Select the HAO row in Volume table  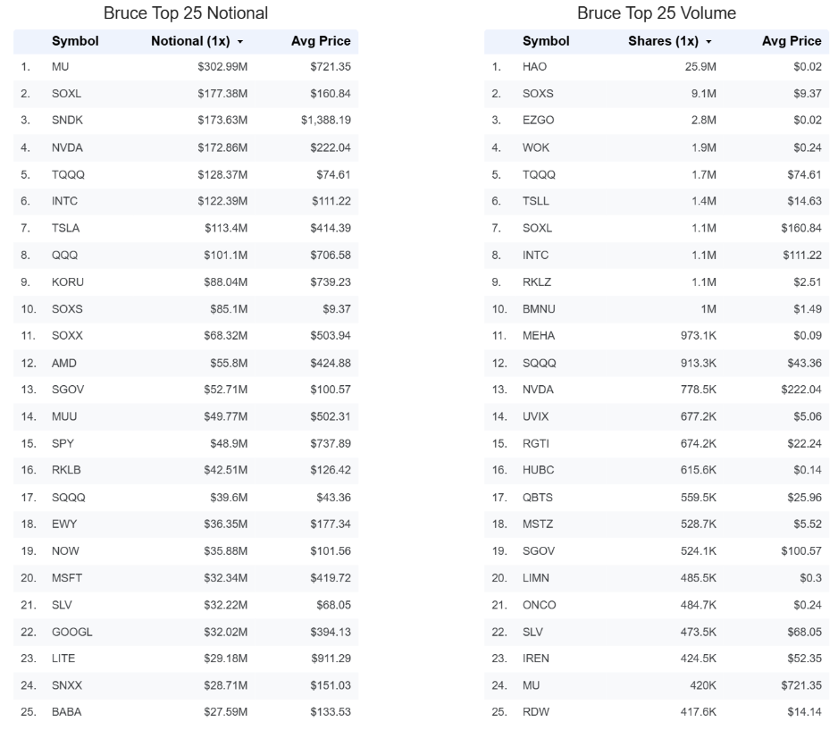(x=657, y=67)
